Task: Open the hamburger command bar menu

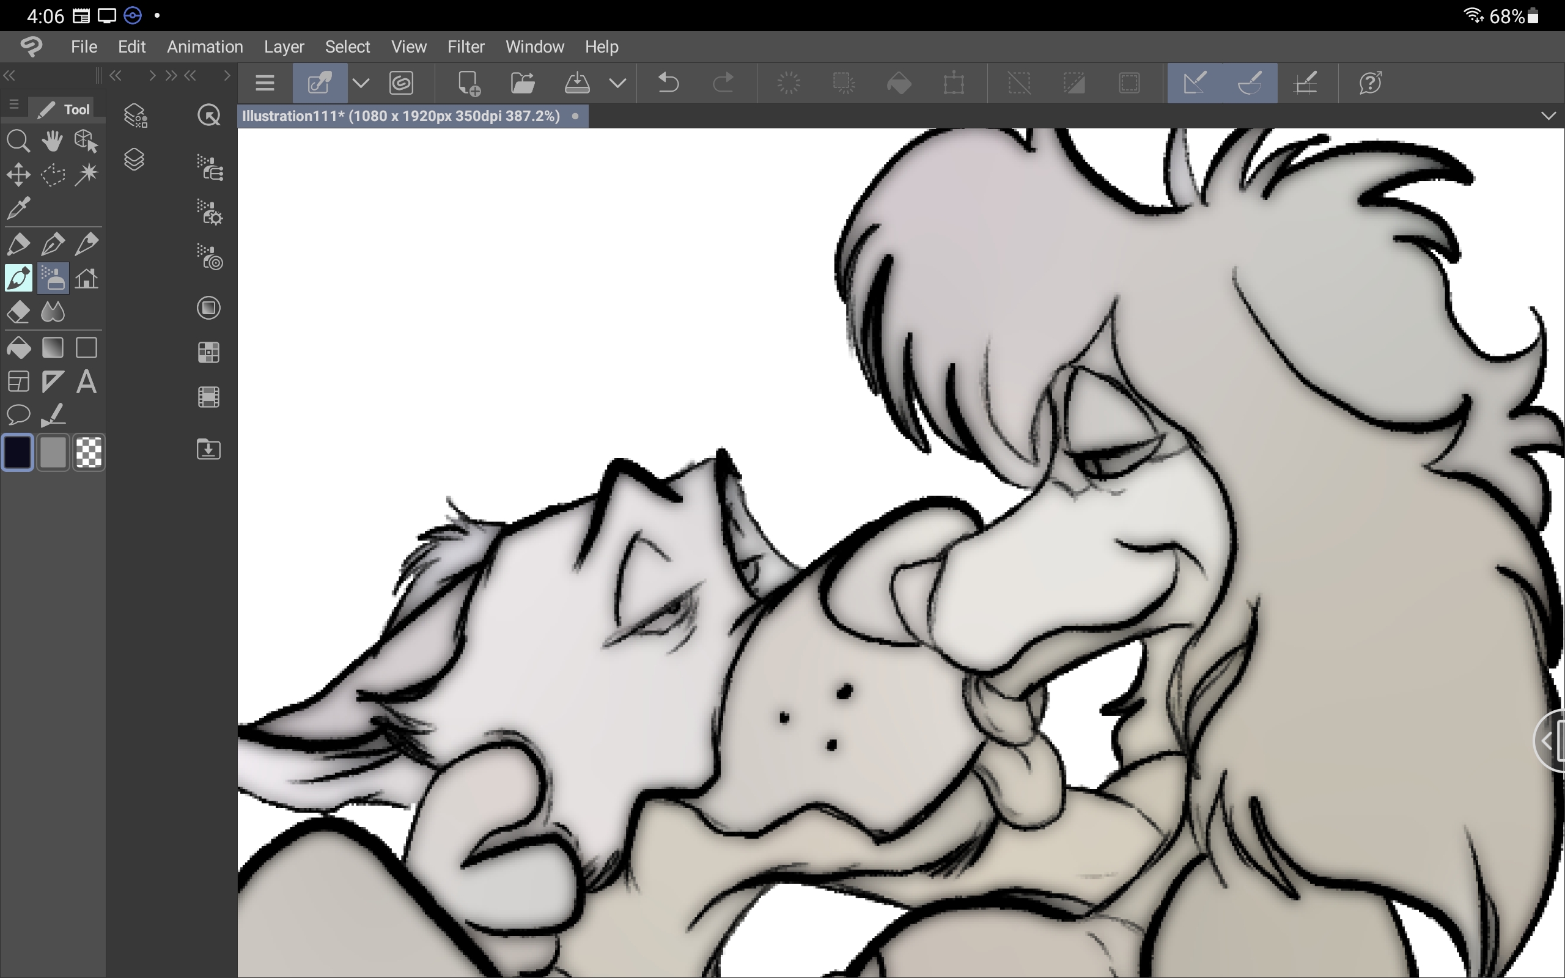Action: [265, 83]
